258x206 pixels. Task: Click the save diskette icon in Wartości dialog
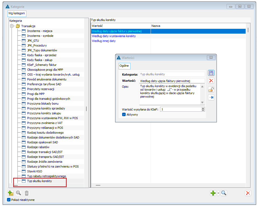[211, 73]
